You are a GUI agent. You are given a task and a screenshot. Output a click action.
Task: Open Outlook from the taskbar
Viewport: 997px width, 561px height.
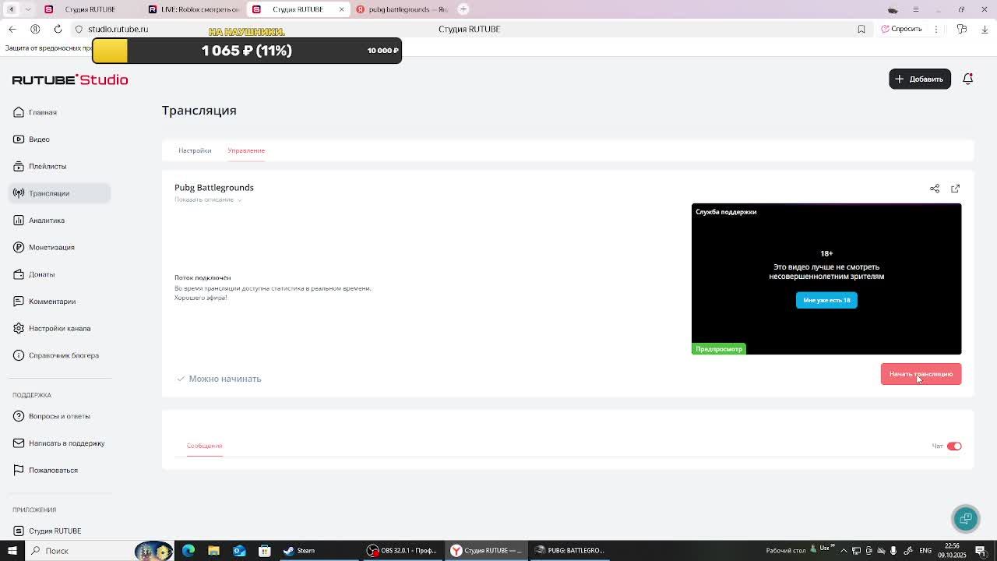tap(239, 551)
